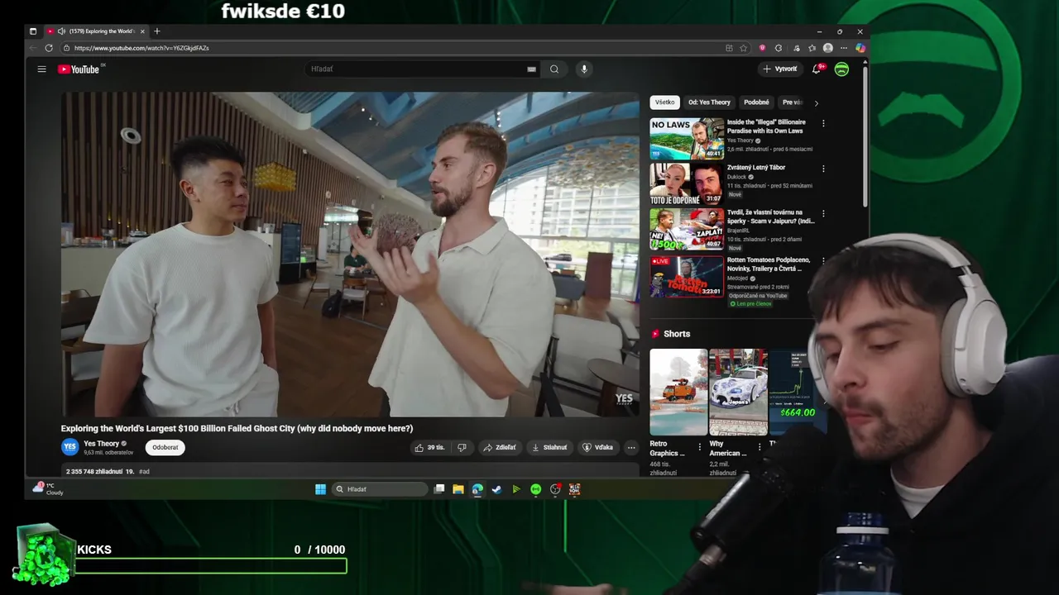
Task: Click the Windows taskbar Hľadať search box
Action: [381, 489]
